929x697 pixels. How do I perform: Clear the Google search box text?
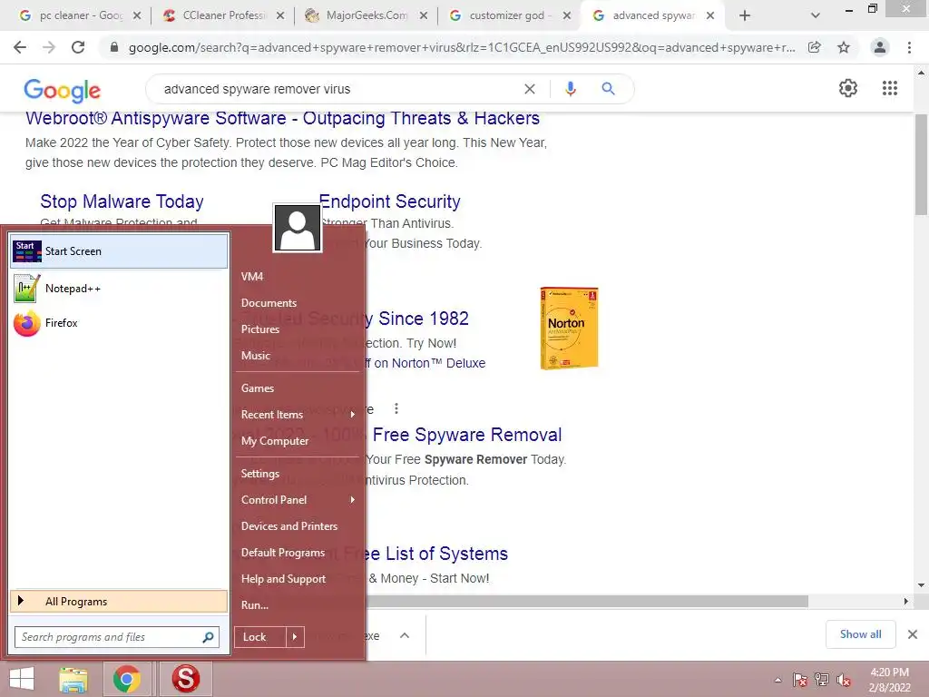(x=530, y=89)
